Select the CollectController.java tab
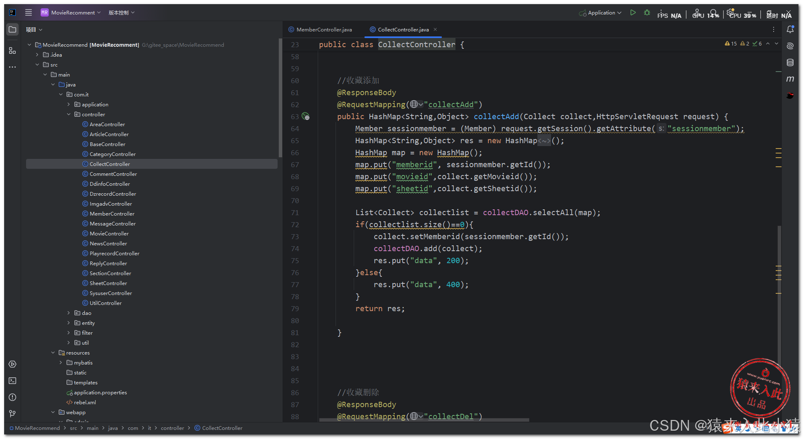The height and width of the screenshot is (439, 803). coord(399,29)
